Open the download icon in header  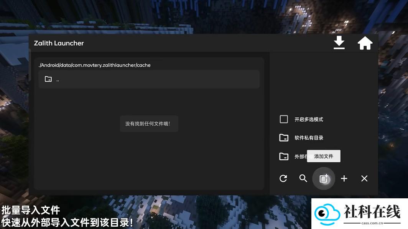339,43
